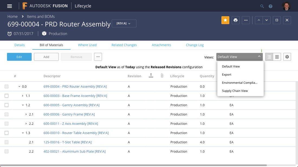Open 600-00003 - Base Frame Assembly link
The height and width of the screenshot is (167, 298).
click(75, 96)
